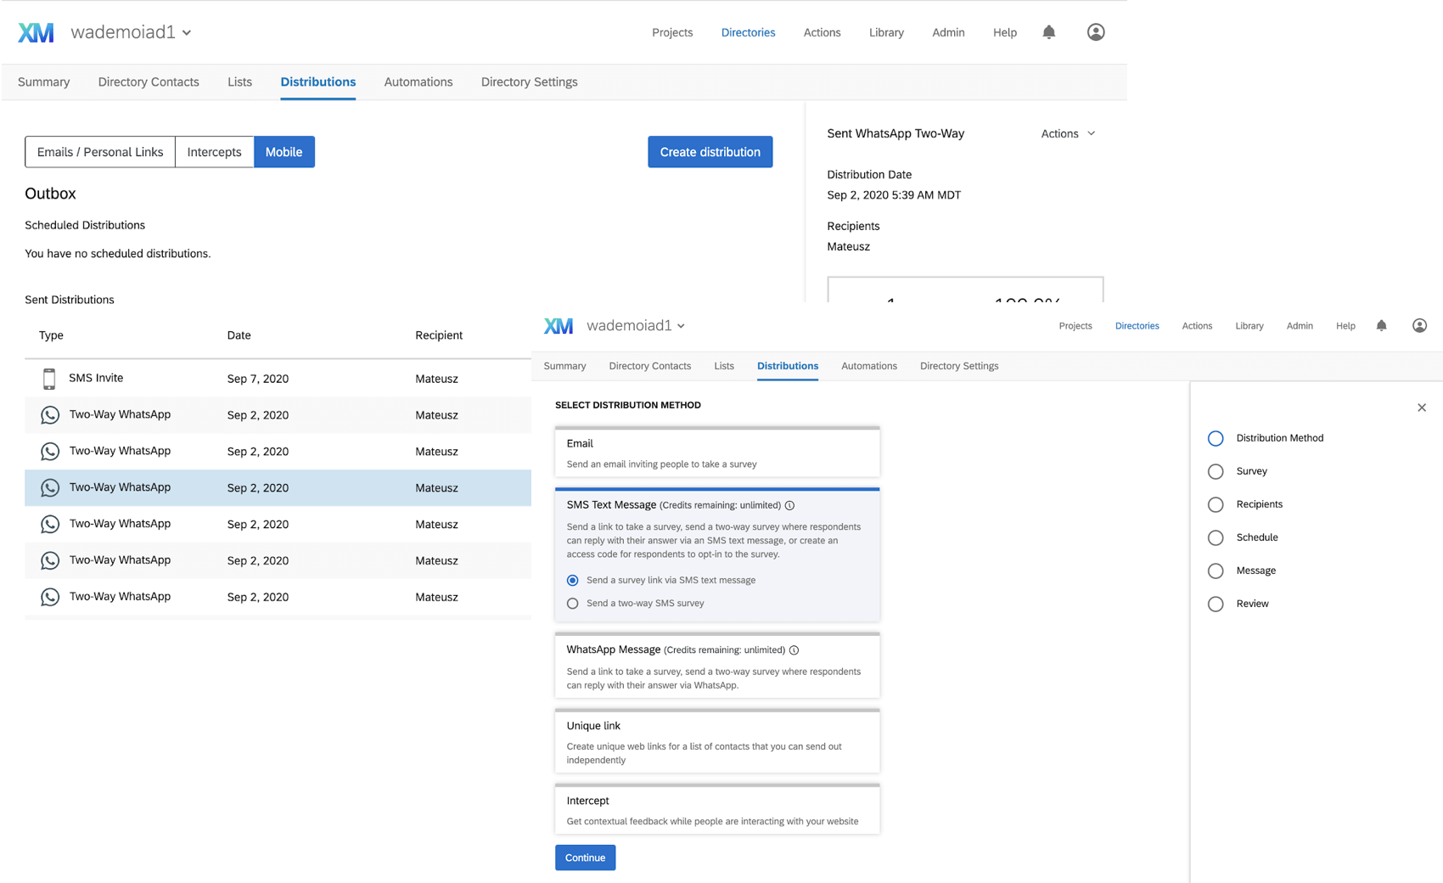Expand wademoiad1 directory dropdown in the back window
The image size is (1443, 883).
[131, 32]
